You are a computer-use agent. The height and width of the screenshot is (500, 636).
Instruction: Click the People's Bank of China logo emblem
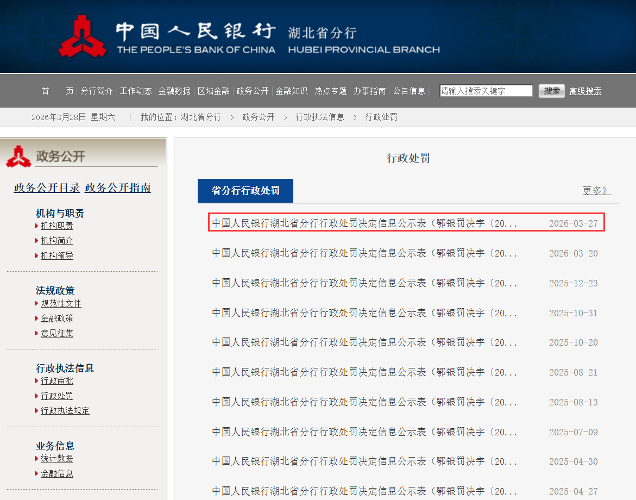[x=83, y=36]
